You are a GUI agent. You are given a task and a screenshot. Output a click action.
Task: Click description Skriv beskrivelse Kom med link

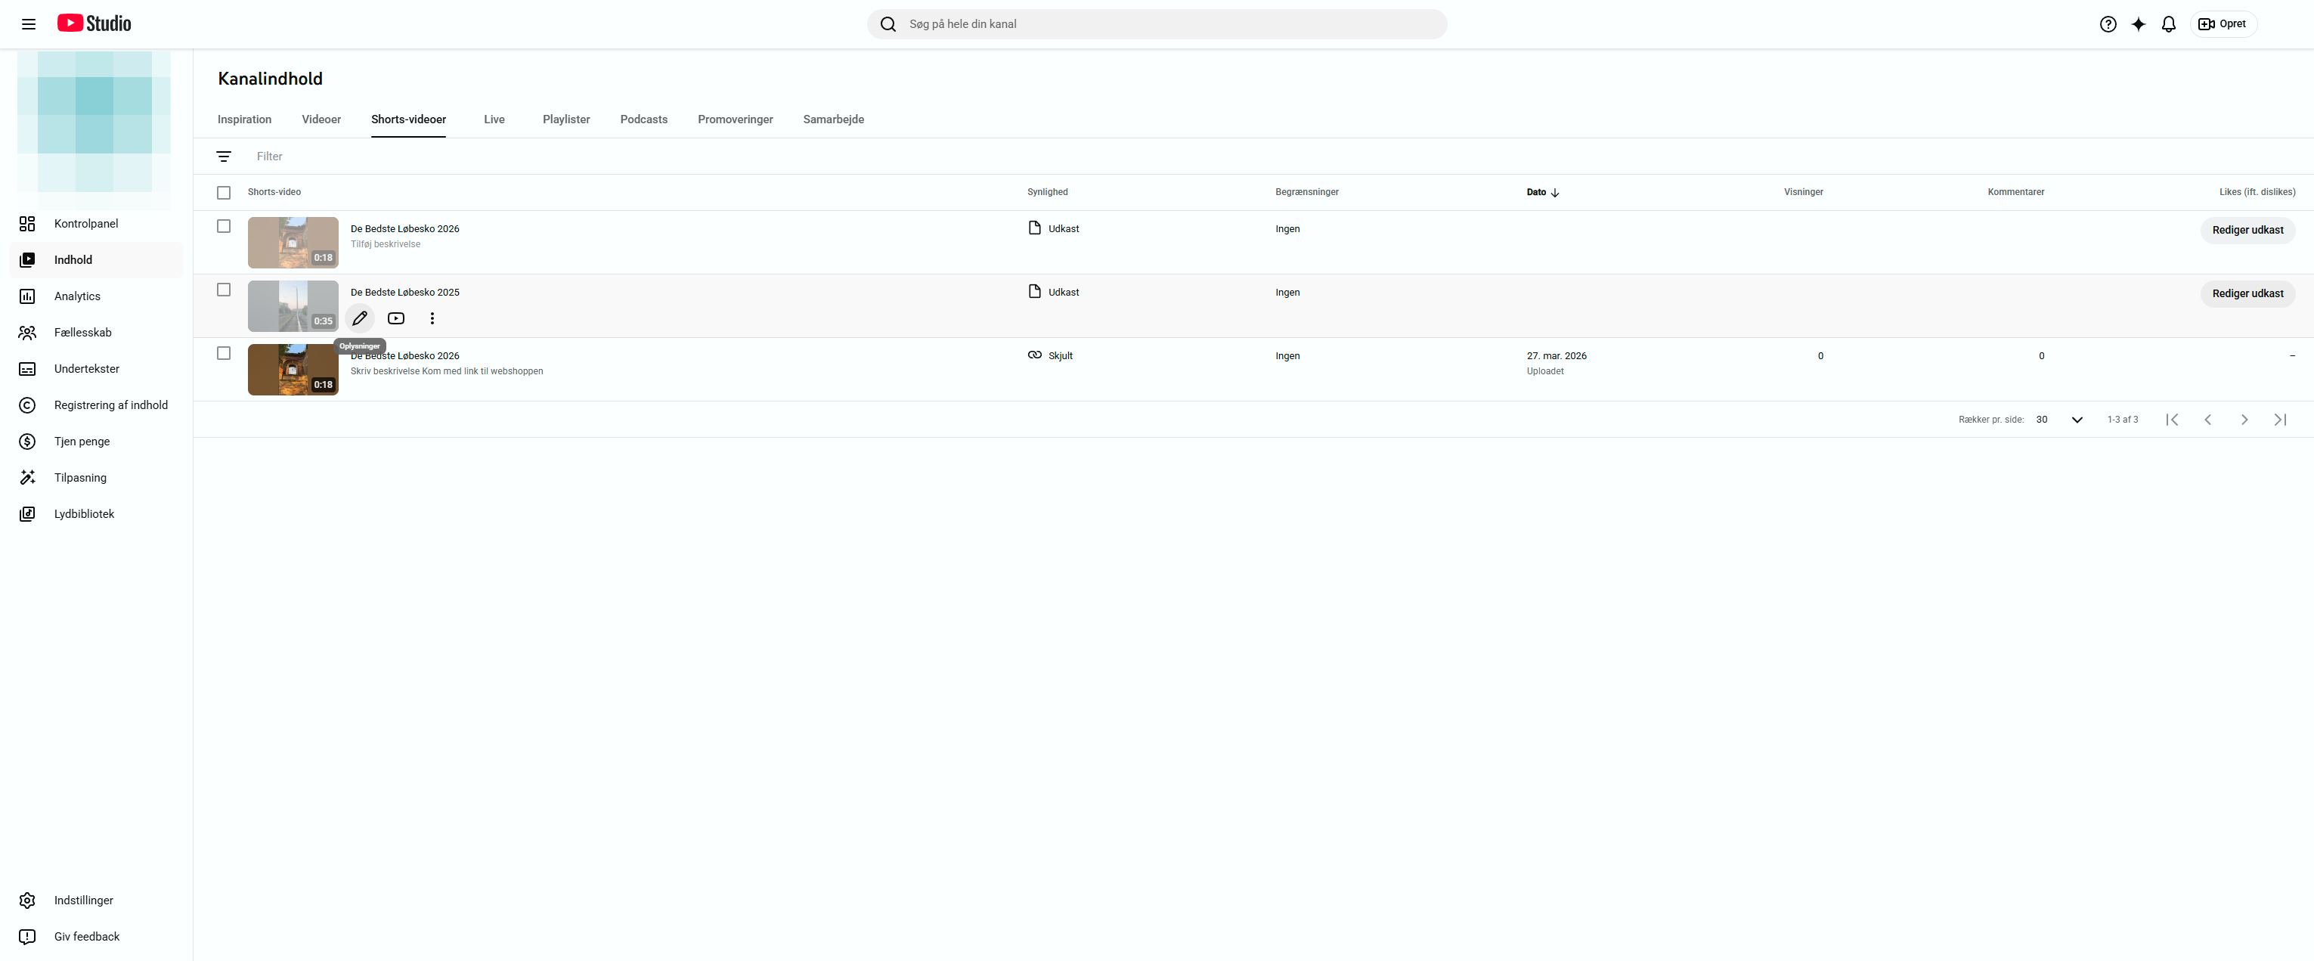(x=447, y=371)
